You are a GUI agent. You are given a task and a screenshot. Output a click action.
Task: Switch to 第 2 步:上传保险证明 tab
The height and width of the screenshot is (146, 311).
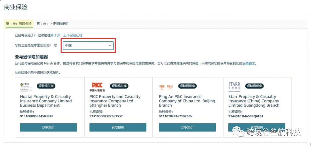[x=52, y=24]
